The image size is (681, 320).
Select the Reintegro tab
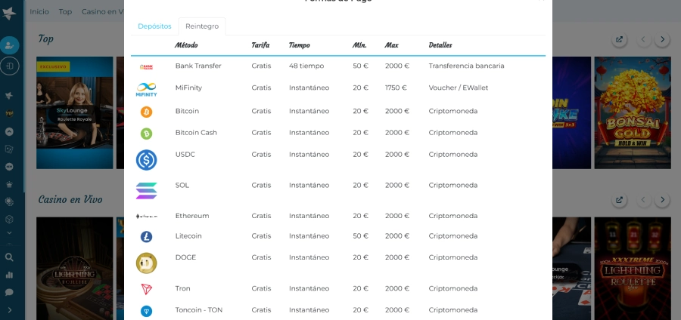pos(202,26)
